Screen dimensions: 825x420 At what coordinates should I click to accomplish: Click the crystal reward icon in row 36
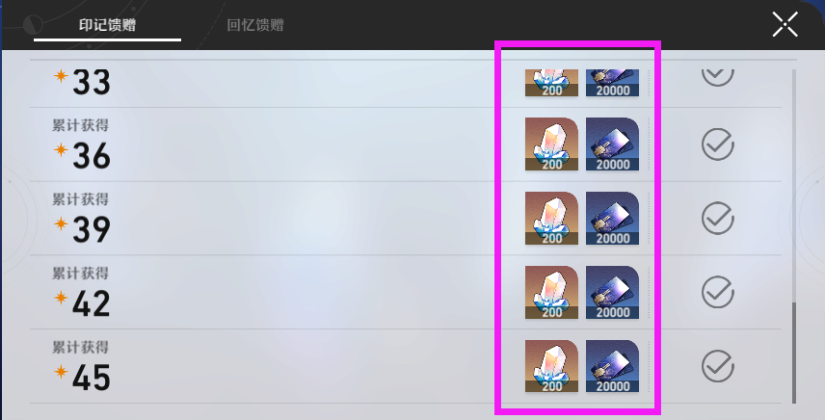point(551,144)
